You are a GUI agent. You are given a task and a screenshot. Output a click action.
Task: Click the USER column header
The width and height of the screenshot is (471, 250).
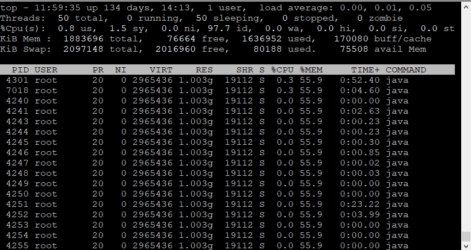coord(46,70)
